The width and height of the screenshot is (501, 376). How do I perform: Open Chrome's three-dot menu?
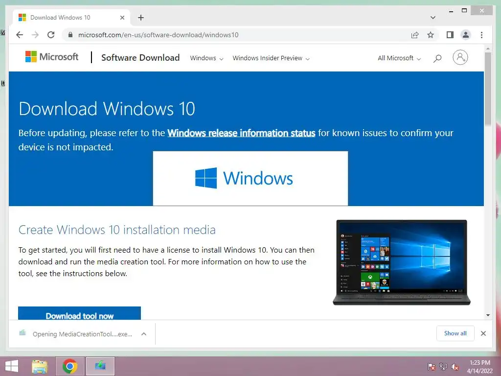(481, 35)
